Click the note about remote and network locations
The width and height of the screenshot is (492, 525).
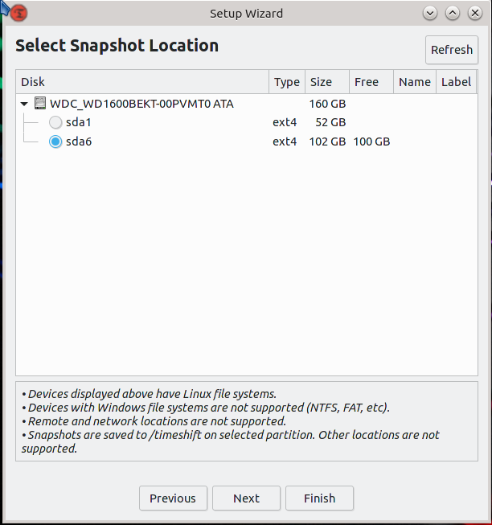click(x=154, y=421)
